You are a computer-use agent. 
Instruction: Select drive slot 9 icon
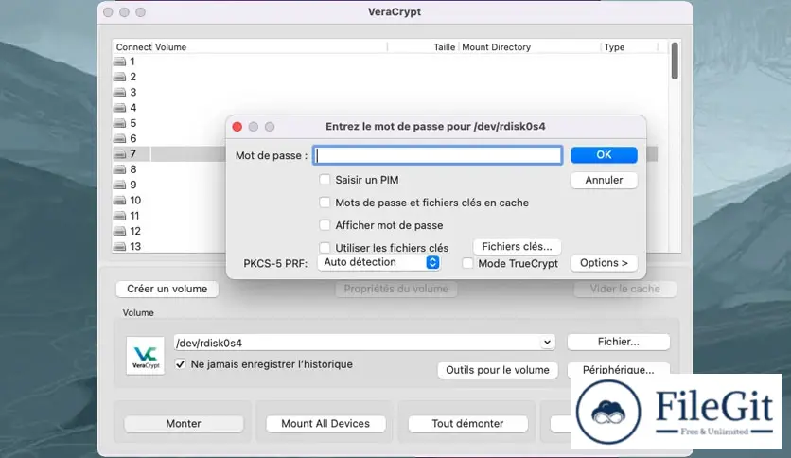119,185
